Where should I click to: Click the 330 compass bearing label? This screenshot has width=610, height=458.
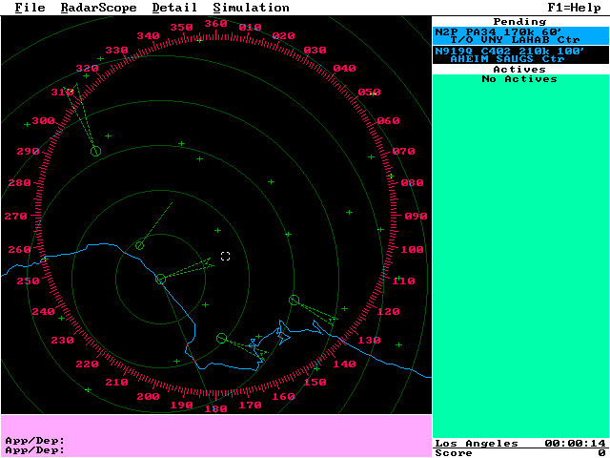pos(116,51)
